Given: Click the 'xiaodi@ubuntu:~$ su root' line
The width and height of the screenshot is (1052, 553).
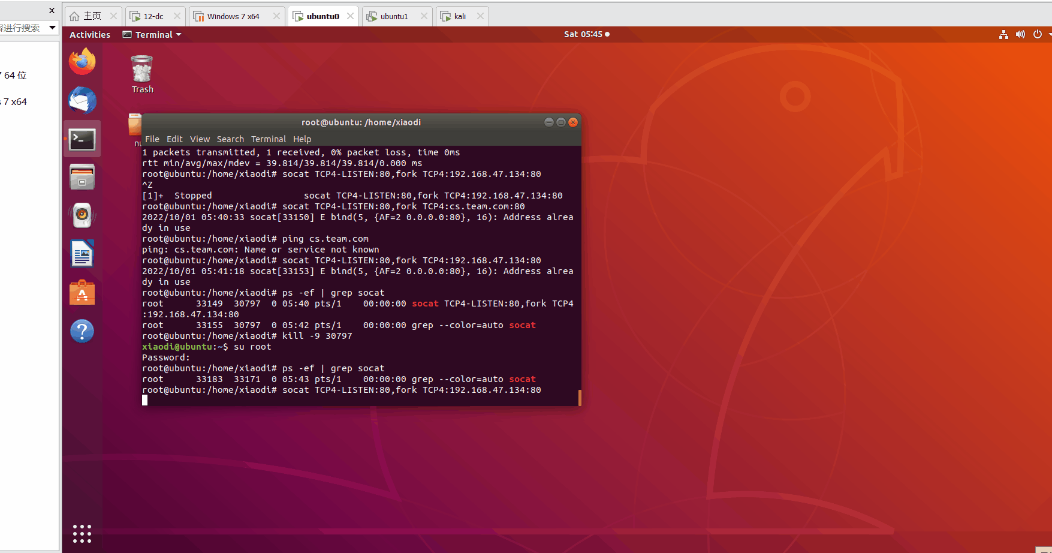Looking at the screenshot, I should point(207,347).
